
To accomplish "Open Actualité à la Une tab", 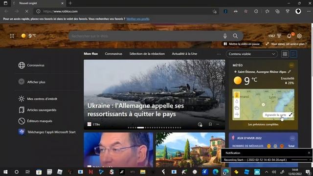I will tap(184, 54).
